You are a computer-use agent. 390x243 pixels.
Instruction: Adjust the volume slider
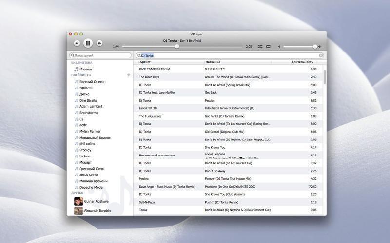(x=300, y=46)
